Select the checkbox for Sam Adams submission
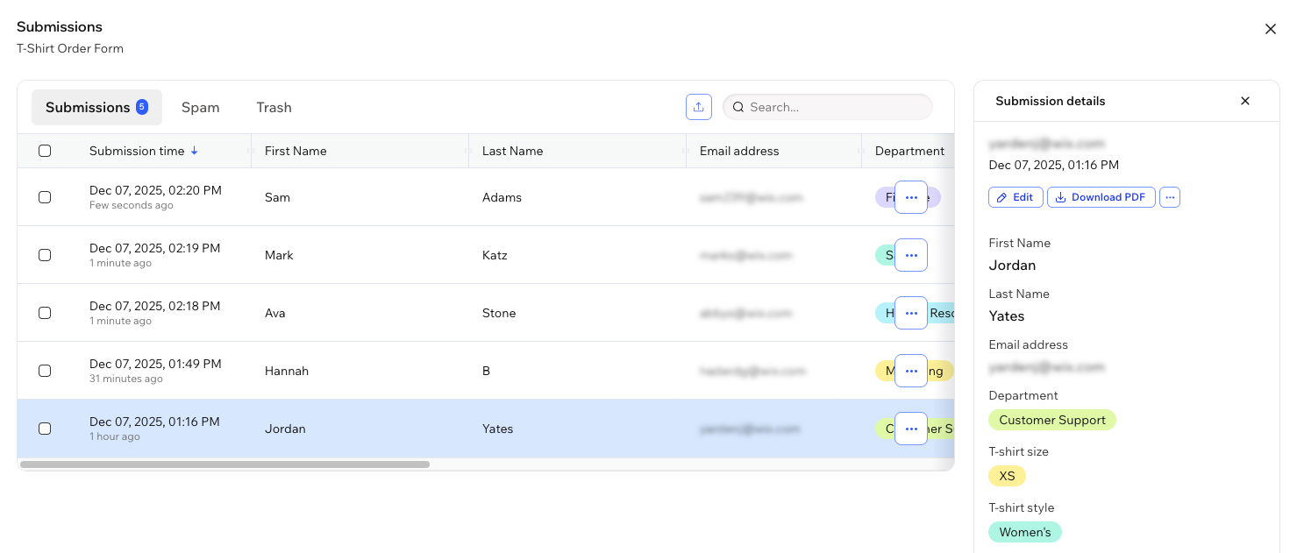 (x=45, y=197)
